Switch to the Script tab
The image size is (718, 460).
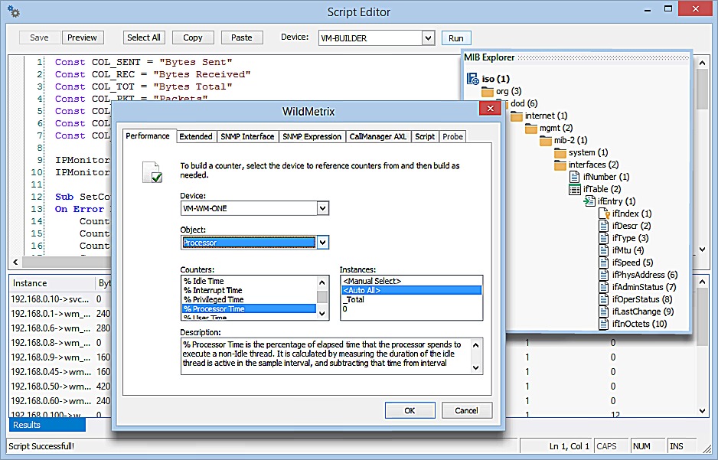[425, 136]
